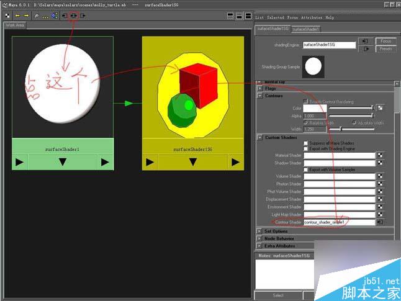Collapse the mental ray section
401x301 pixels.
click(x=260, y=82)
